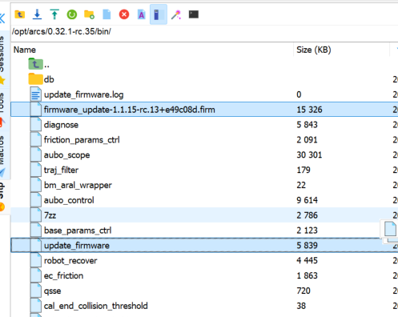
Task: Sort by Size (KB) column header
Action: [314, 50]
